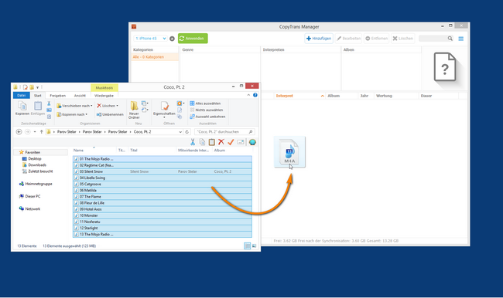The height and width of the screenshot is (298, 503).
Task: Switch to the Wiedergabe tab
Action: pos(104,96)
